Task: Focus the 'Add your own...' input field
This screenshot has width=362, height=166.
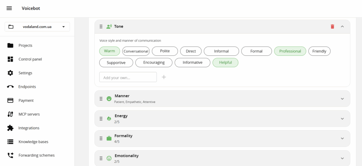Action: [128, 77]
